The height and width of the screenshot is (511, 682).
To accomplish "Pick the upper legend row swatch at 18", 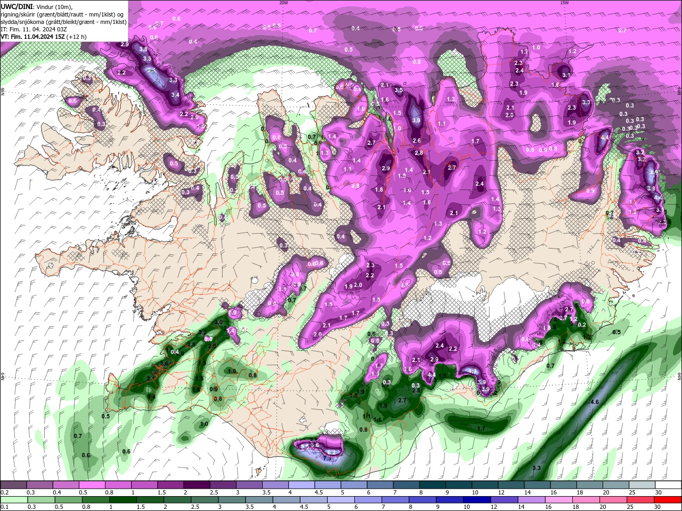I will (x=590, y=485).
